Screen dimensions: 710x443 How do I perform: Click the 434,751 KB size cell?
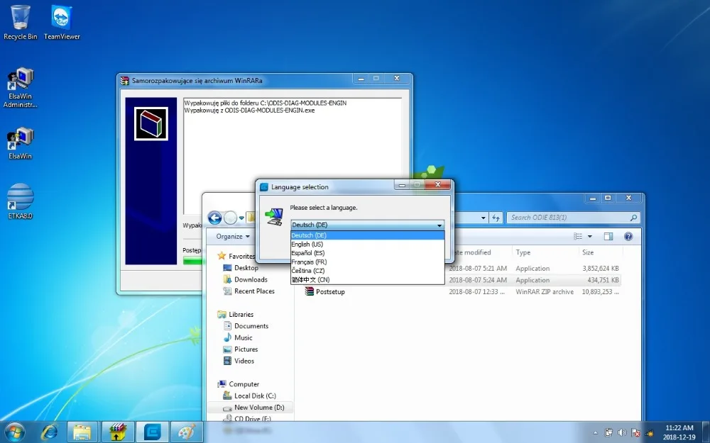pyautogui.click(x=603, y=280)
